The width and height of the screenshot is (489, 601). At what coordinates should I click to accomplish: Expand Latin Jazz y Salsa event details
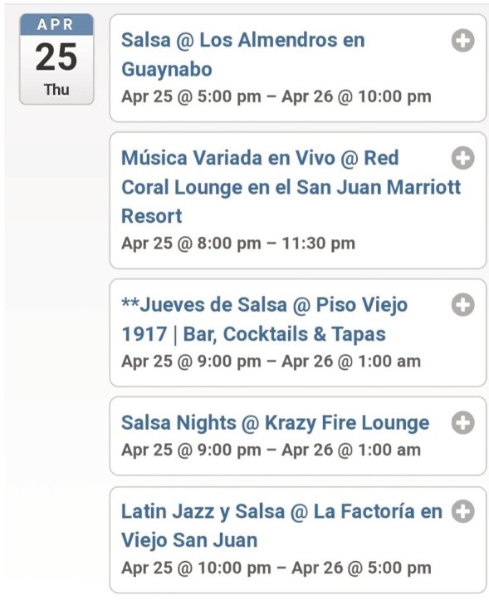[462, 511]
